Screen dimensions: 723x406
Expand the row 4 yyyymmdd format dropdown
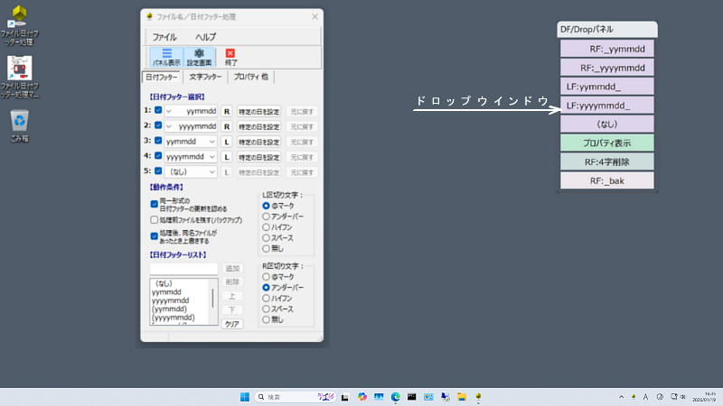[211, 156]
